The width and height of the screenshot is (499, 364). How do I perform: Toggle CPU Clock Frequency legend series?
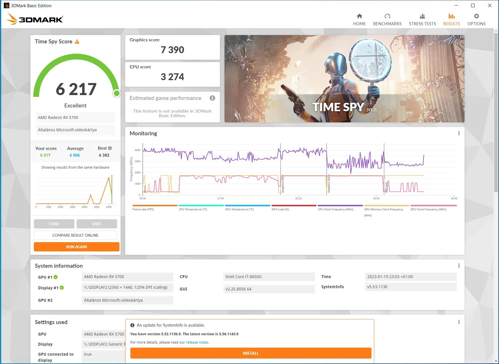point(340,207)
